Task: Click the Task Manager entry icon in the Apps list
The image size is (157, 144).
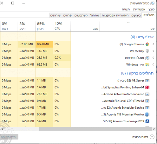Action: (x=147, y=58)
